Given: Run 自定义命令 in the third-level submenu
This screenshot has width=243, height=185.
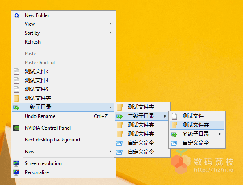Looking at the screenshot, I should (x=197, y=143).
